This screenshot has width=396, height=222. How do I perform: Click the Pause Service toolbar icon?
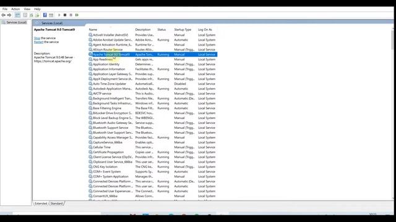click(x=71, y=15)
